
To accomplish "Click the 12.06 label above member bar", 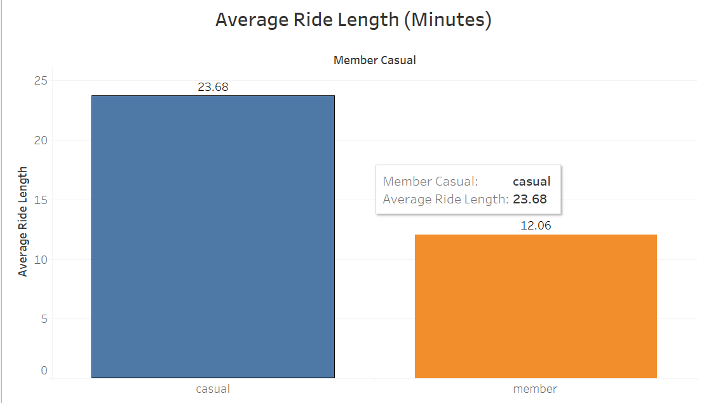I will click(x=536, y=226).
